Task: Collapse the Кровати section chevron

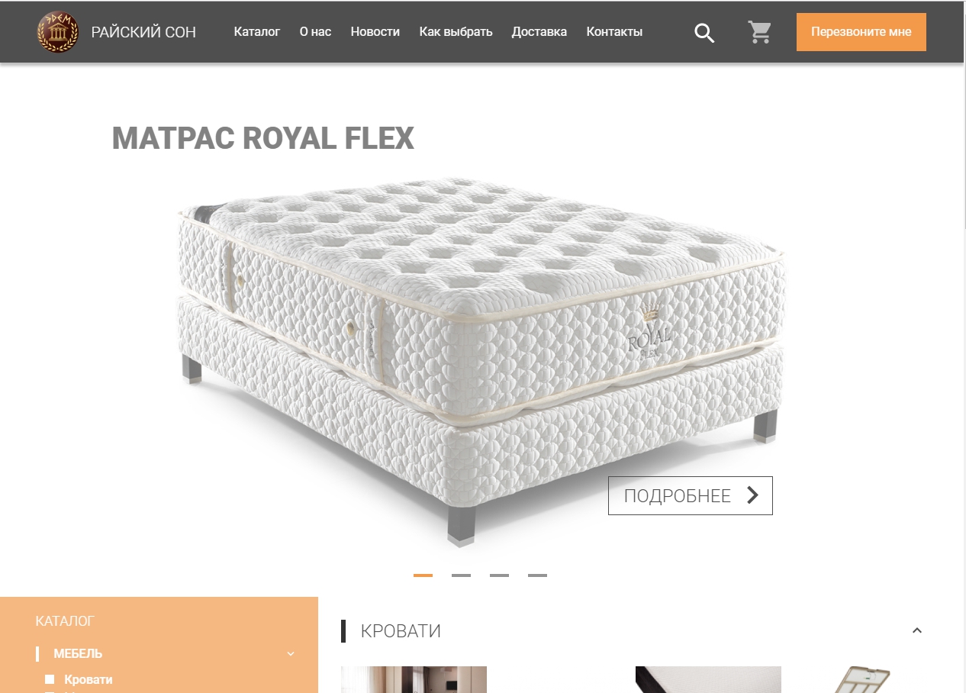Action: pos(917,630)
